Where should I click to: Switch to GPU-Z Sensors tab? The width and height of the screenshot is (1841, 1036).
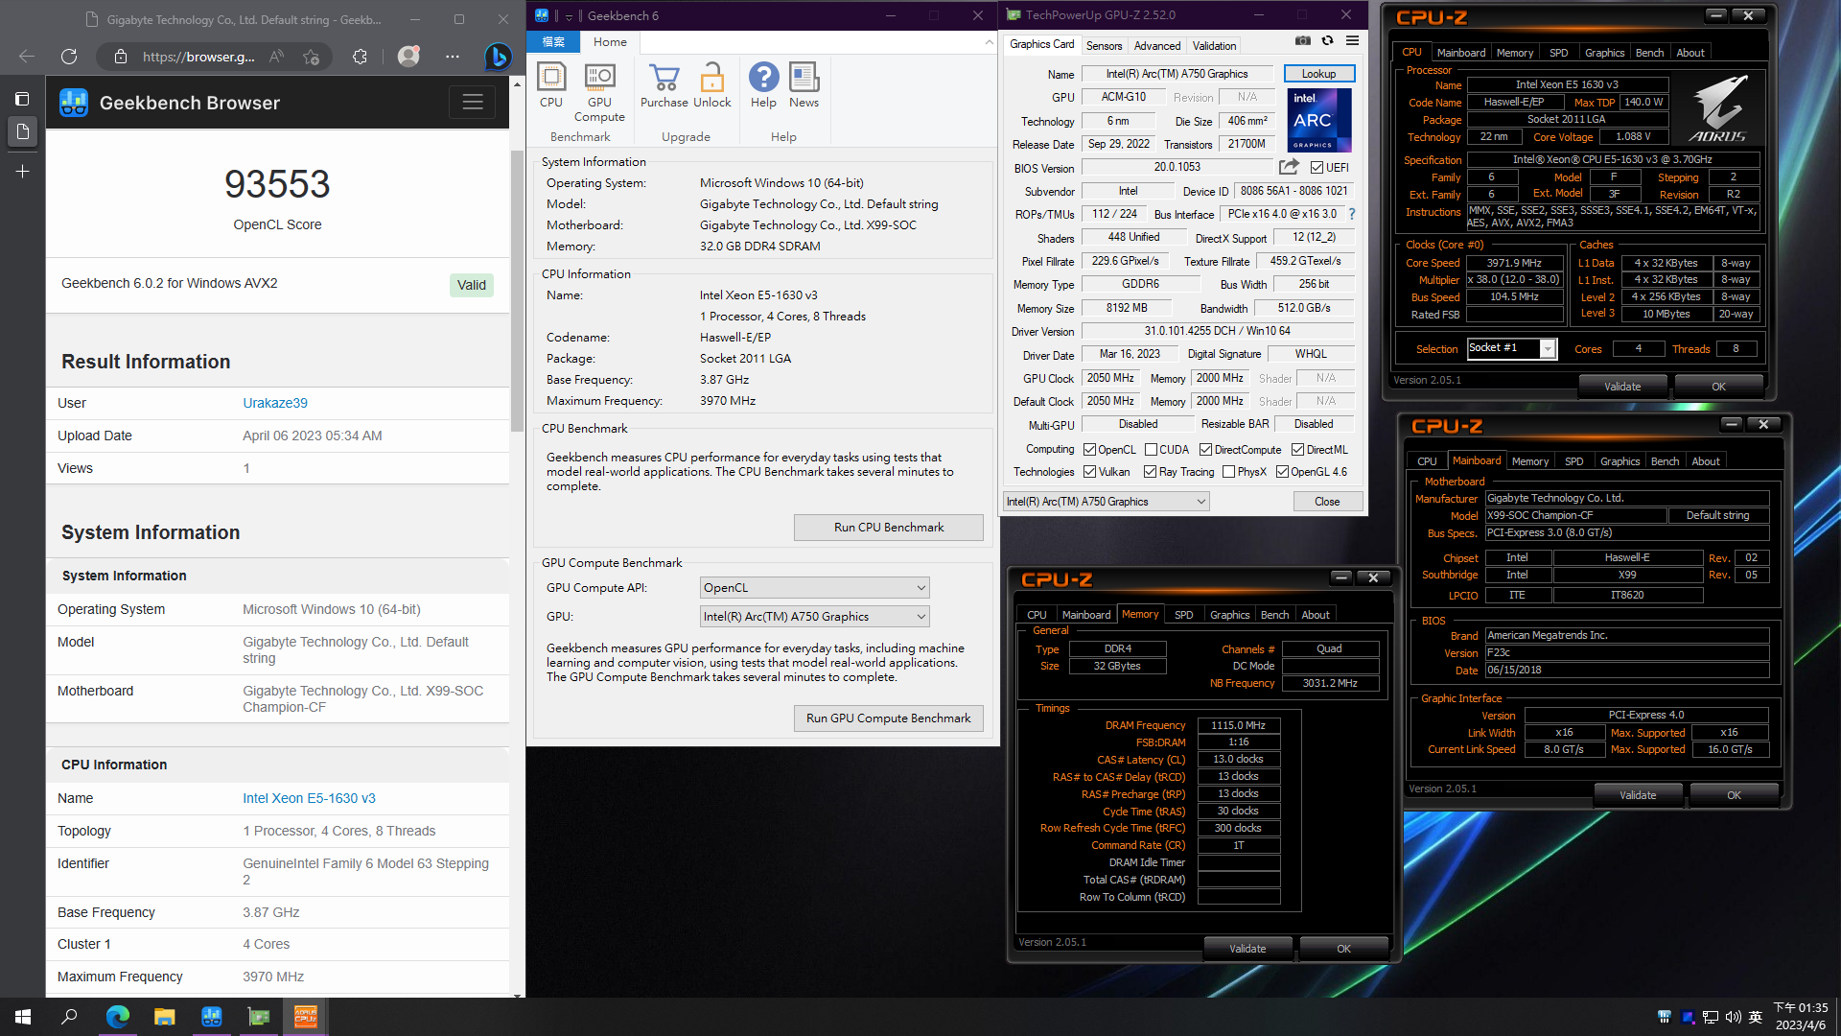1104,46
